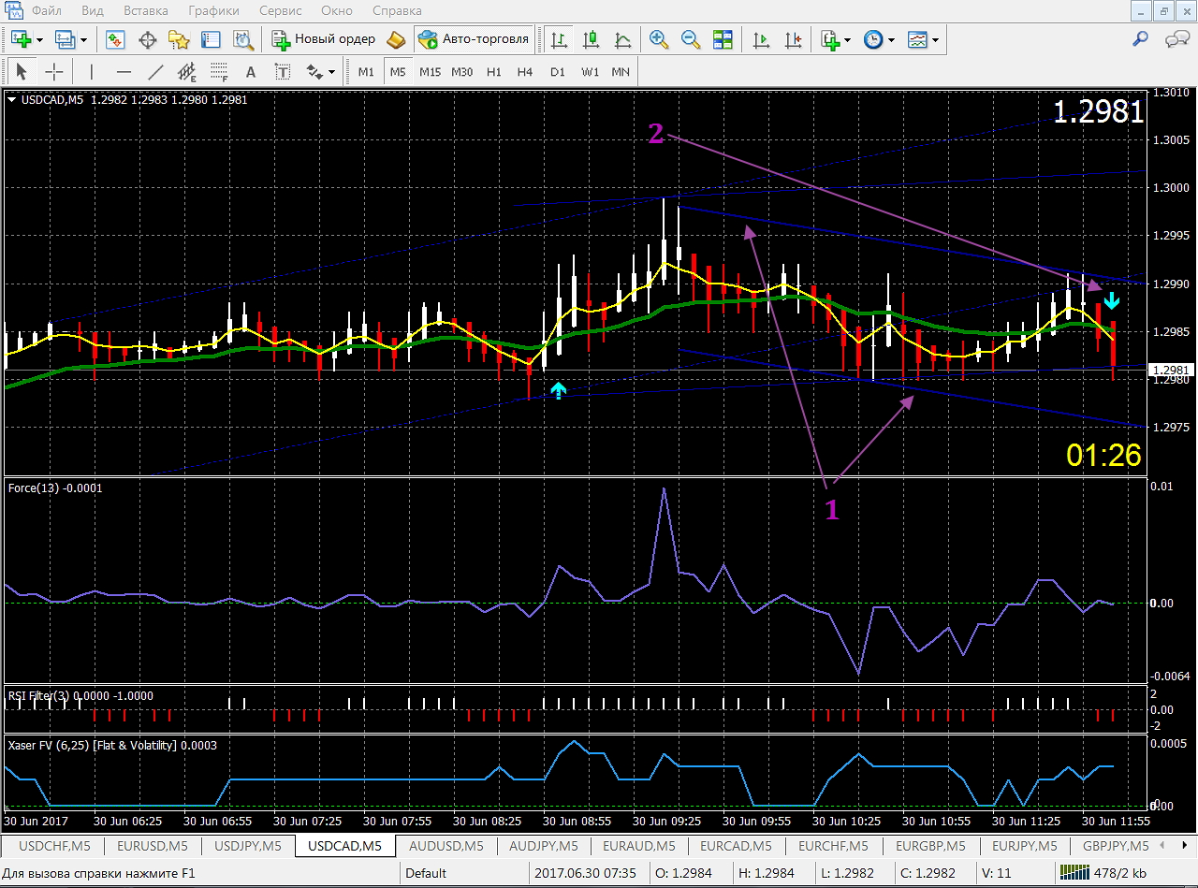Switch timeframe to H1
This screenshot has width=1198, height=888.
(x=494, y=71)
